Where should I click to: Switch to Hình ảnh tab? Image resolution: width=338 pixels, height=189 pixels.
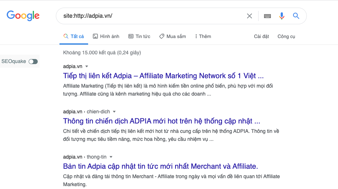tap(106, 36)
